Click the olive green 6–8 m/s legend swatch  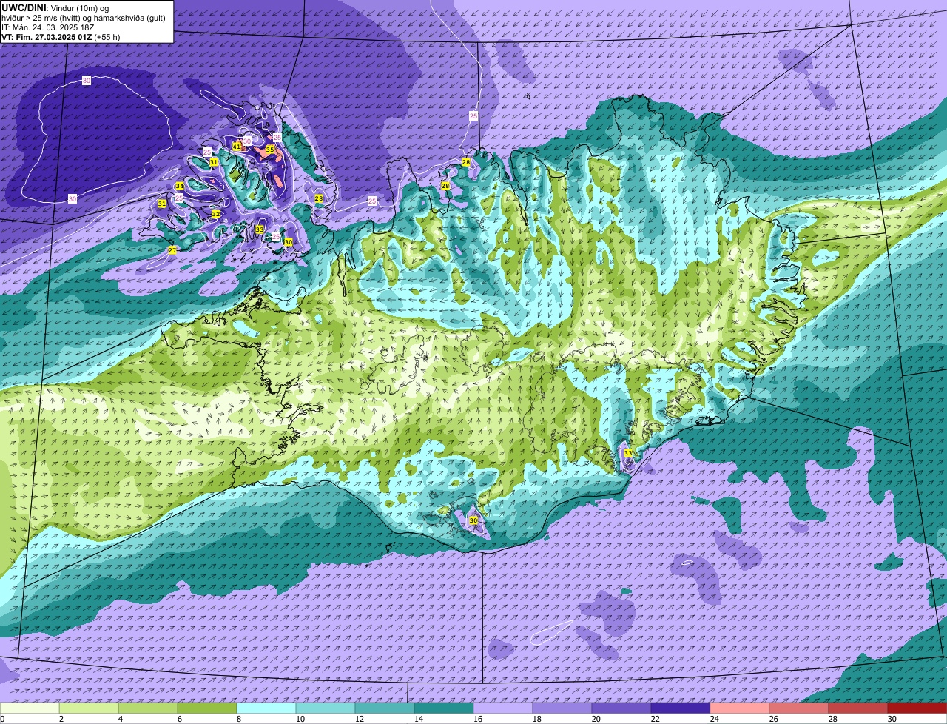207,708
